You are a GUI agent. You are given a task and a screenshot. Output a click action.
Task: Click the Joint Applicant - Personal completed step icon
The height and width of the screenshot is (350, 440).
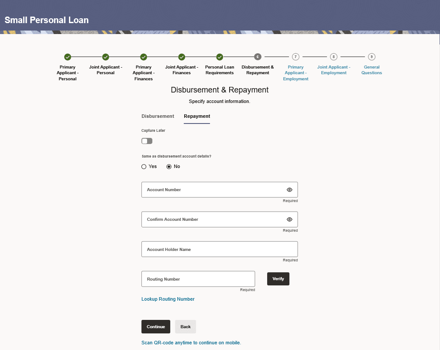click(106, 57)
